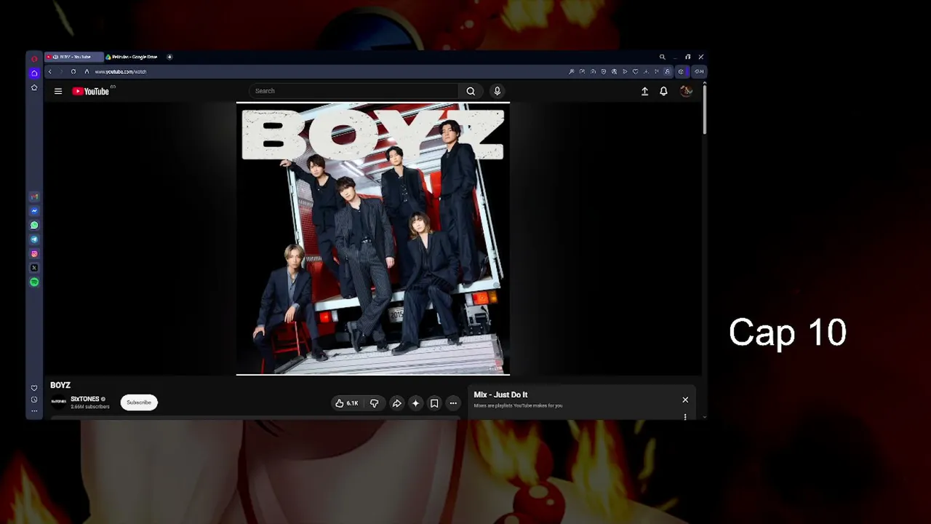
Task: Open the SixTONES channel avatar
Action: click(x=58, y=402)
